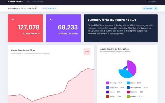Click the bar chart icon on Abuse Reports card
Image resolution: width=165 pixels, height=103 pixels.
[13, 19]
